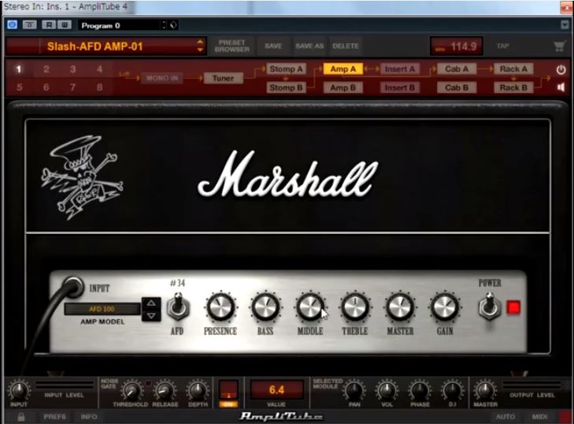Click the SAVE AS button
The image size is (574, 424).
point(309,46)
